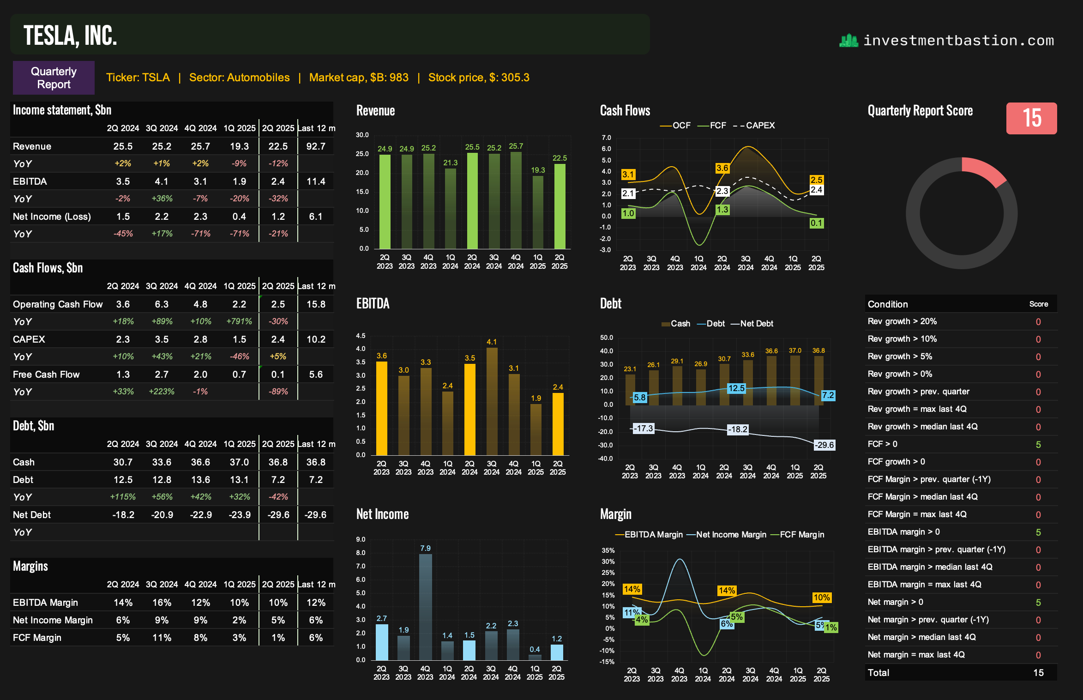Click the 7.9 Net Income bar for 4Q 2023
1083x700 pixels.
(425, 606)
